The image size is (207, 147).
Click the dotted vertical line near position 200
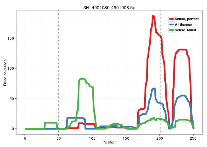tap(160, 80)
